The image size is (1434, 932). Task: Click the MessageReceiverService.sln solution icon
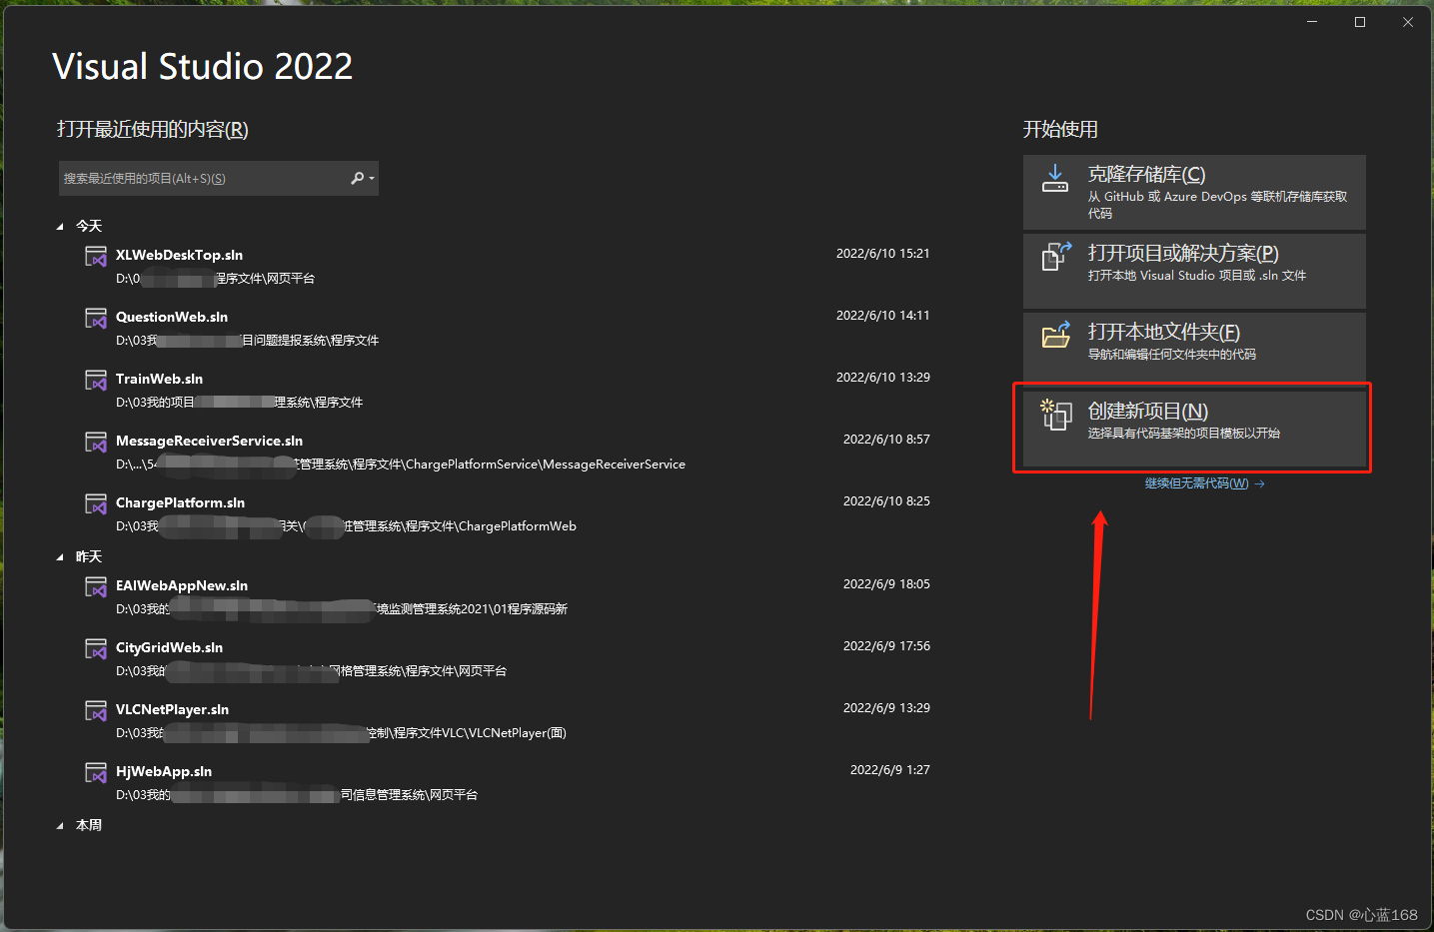pos(96,443)
